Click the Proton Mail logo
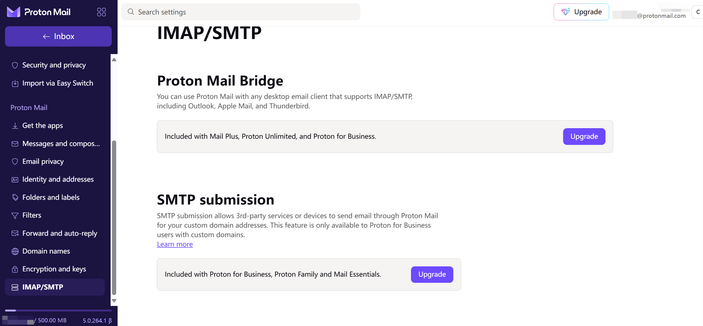Viewport: 703px width, 326px height. coord(38,12)
